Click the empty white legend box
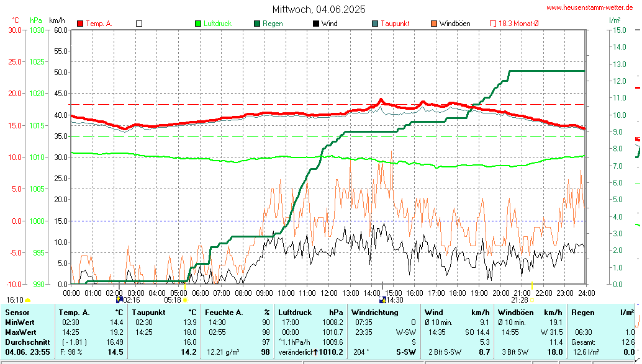 pyautogui.click(x=139, y=24)
